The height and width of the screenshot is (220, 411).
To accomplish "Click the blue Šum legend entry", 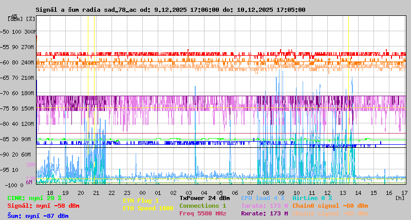I will coord(38,216).
